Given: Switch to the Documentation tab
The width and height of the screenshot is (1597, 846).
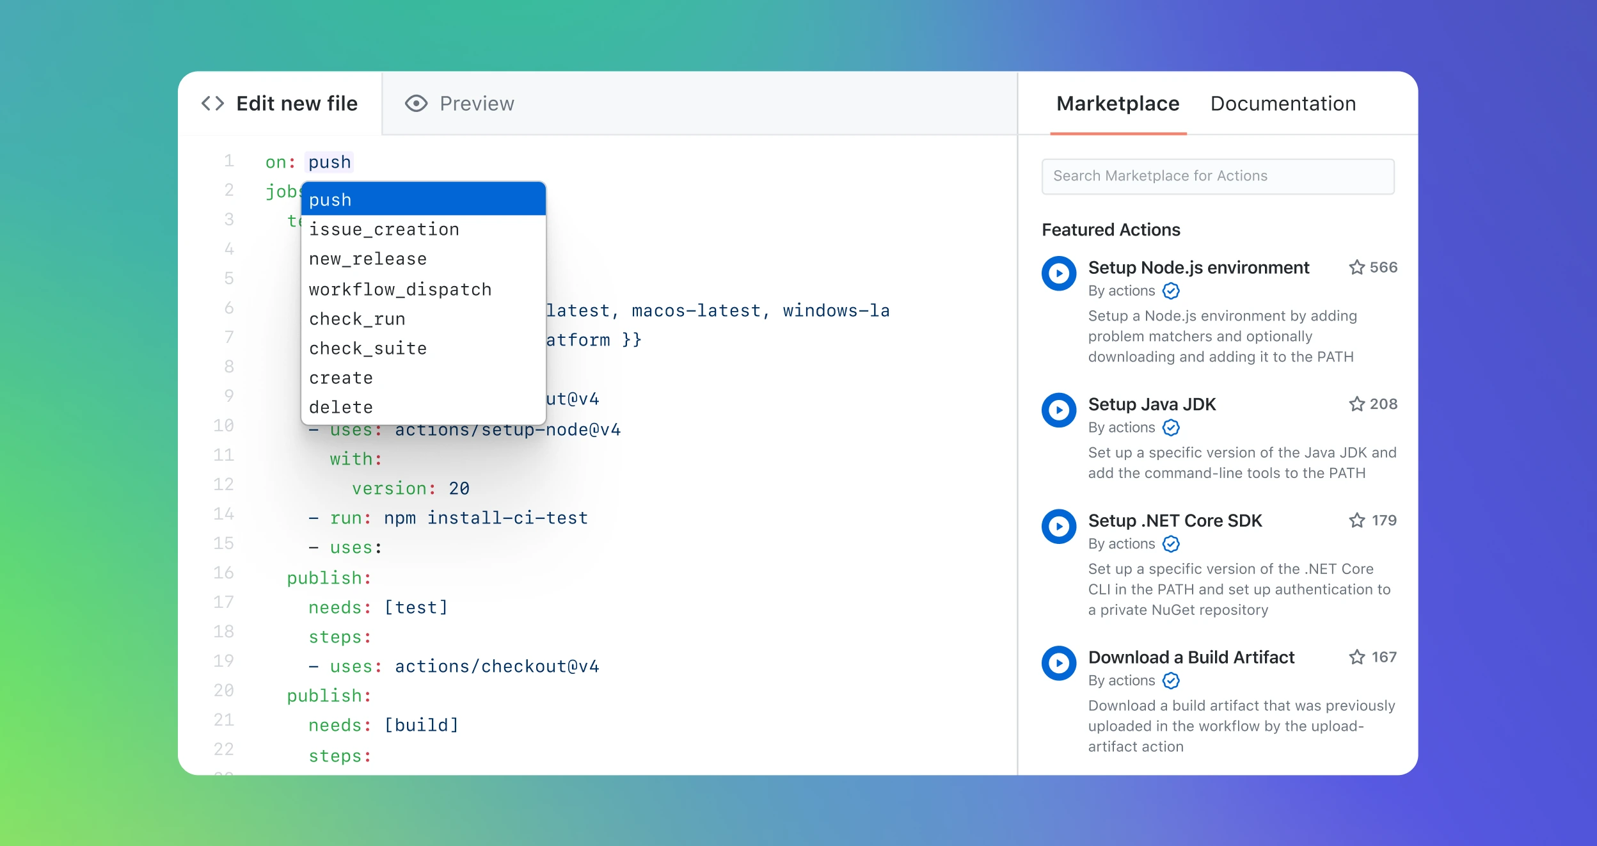Looking at the screenshot, I should pyautogui.click(x=1280, y=102).
